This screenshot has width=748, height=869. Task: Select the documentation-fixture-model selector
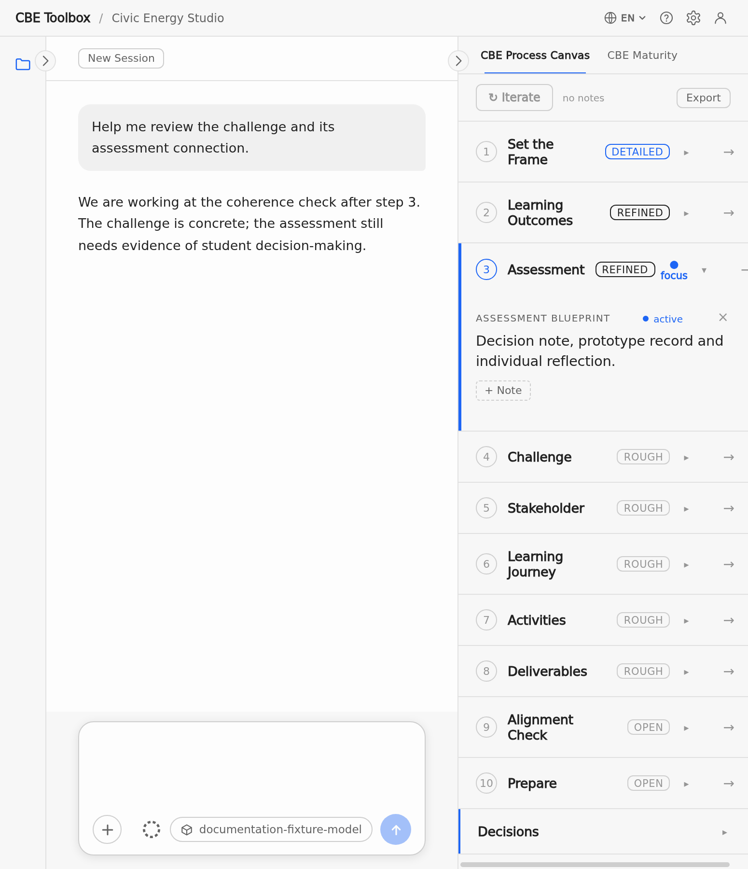coord(271,829)
